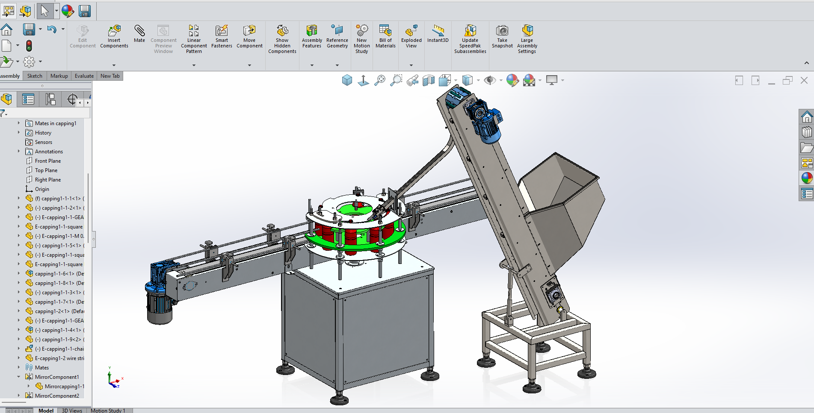Click Edit Appearance color ball in view toolbar
The height and width of the screenshot is (413, 814).
pos(512,80)
